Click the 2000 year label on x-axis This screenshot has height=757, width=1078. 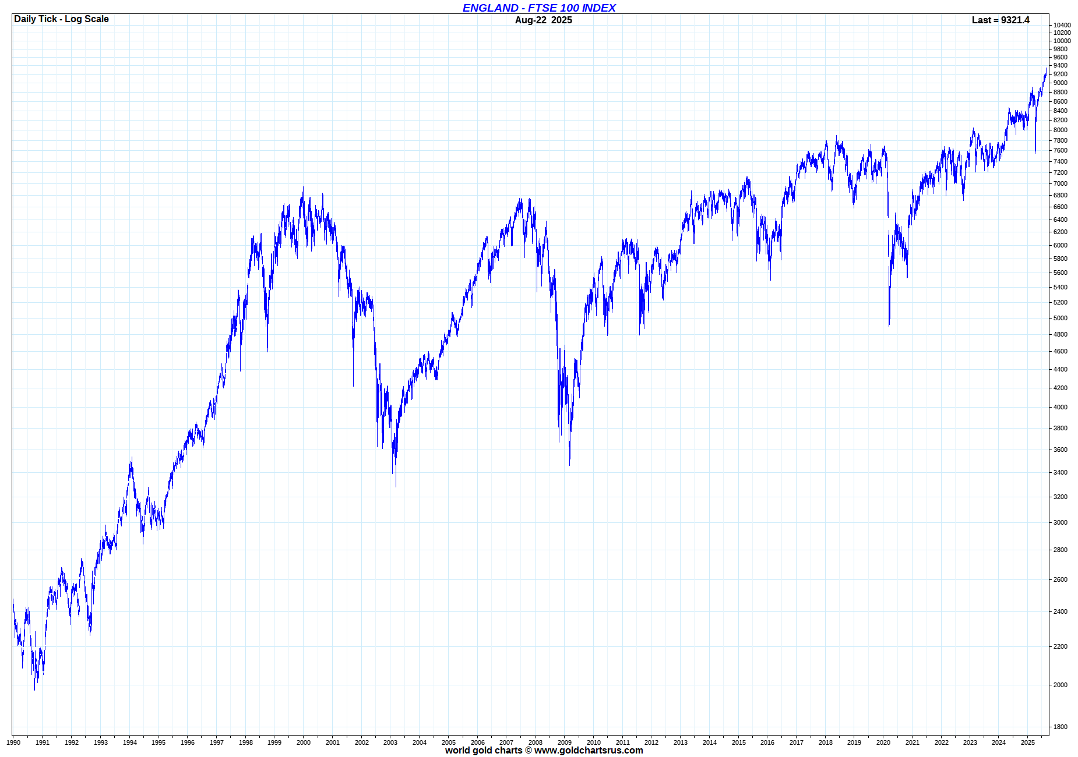point(304,742)
